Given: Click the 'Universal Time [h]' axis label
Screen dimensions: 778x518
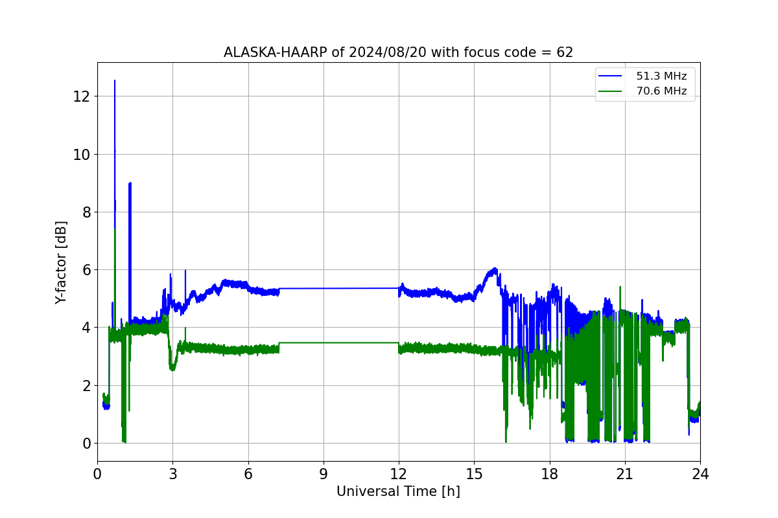Looking at the screenshot, I should coord(398,491).
